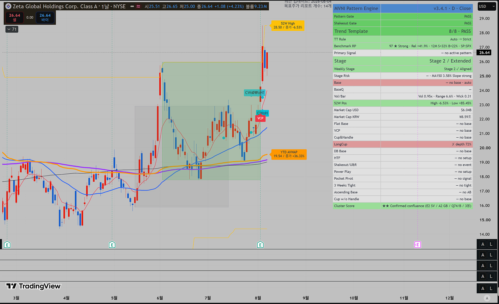The width and height of the screenshot is (499, 304).
Task: Toggle log scale L on the bottom-most pane
Action: (x=491, y=288)
